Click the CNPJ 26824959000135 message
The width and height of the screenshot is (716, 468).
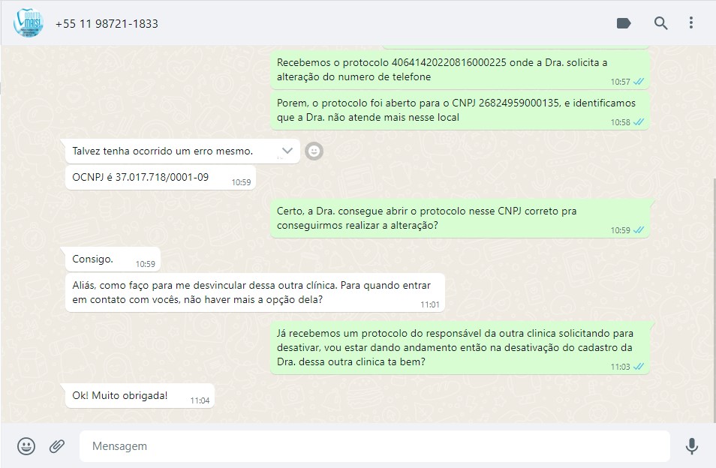(x=460, y=110)
